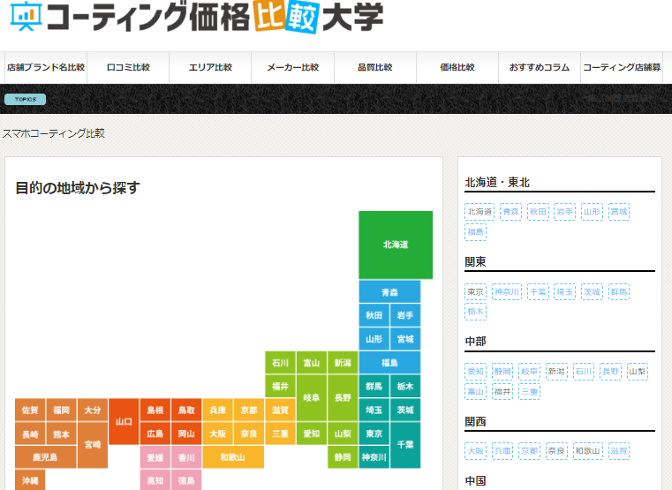
Task: Click the 愛知 tag in the 中部 sidebar list
Action: [476, 371]
